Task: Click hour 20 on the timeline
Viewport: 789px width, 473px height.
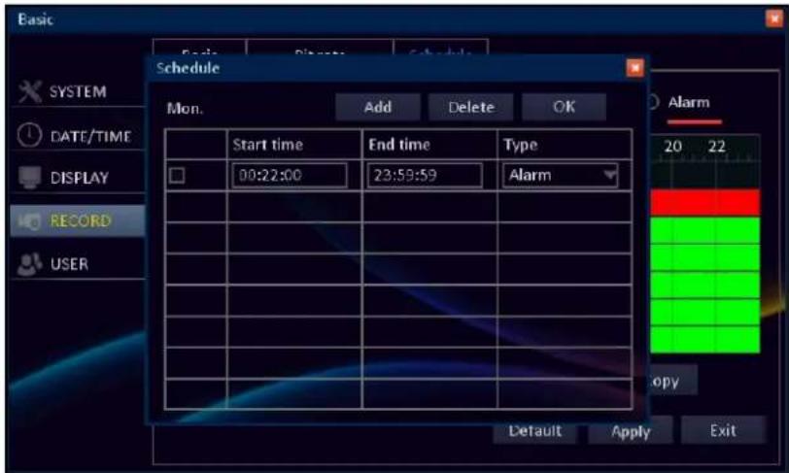Action: click(672, 147)
